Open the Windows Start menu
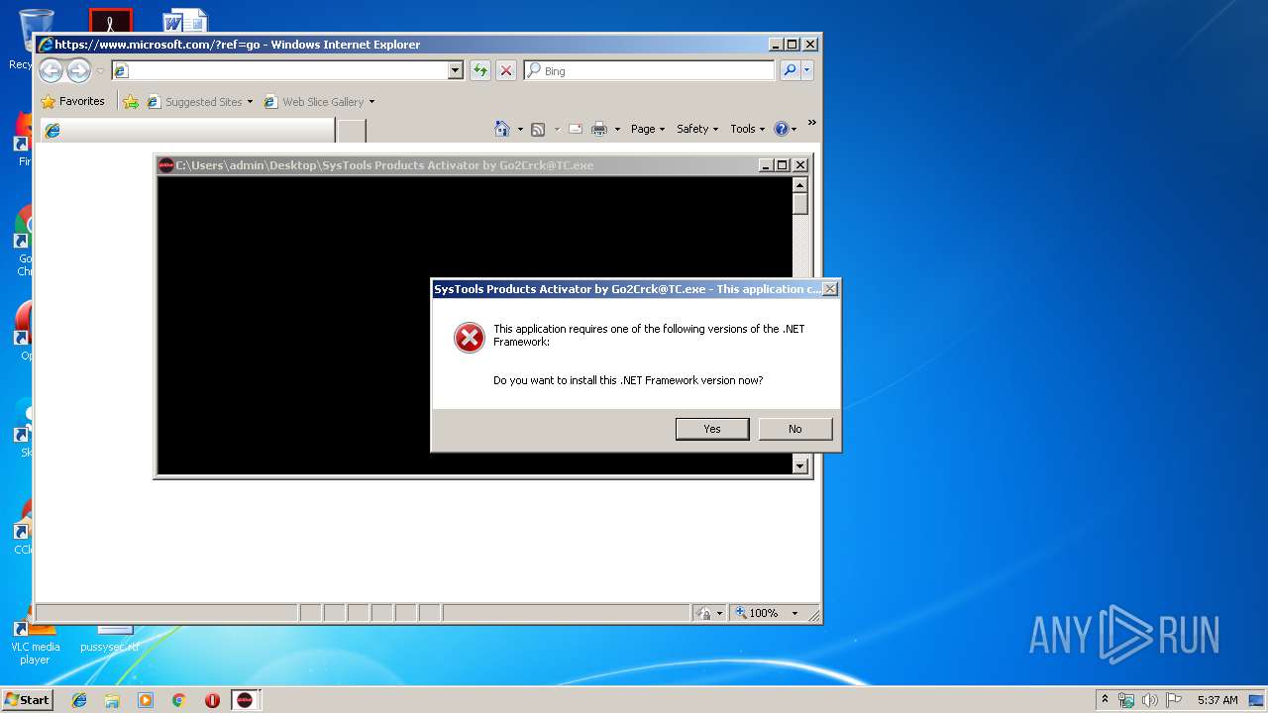This screenshot has width=1268, height=713. [27, 699]
